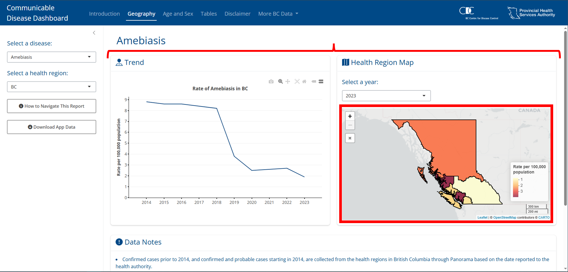Click Communicable Disease Dashboard title

[x=37, y=13]
